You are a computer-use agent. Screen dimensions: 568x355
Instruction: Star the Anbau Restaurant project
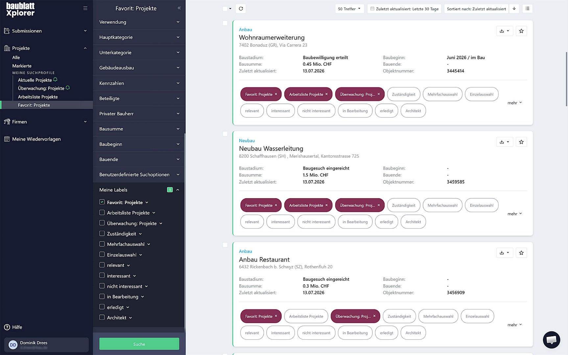[521, 253]
